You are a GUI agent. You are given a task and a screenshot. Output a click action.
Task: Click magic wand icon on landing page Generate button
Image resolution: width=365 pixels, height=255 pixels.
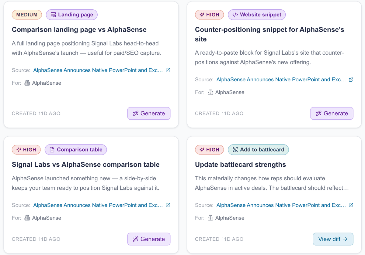(136, 114)
